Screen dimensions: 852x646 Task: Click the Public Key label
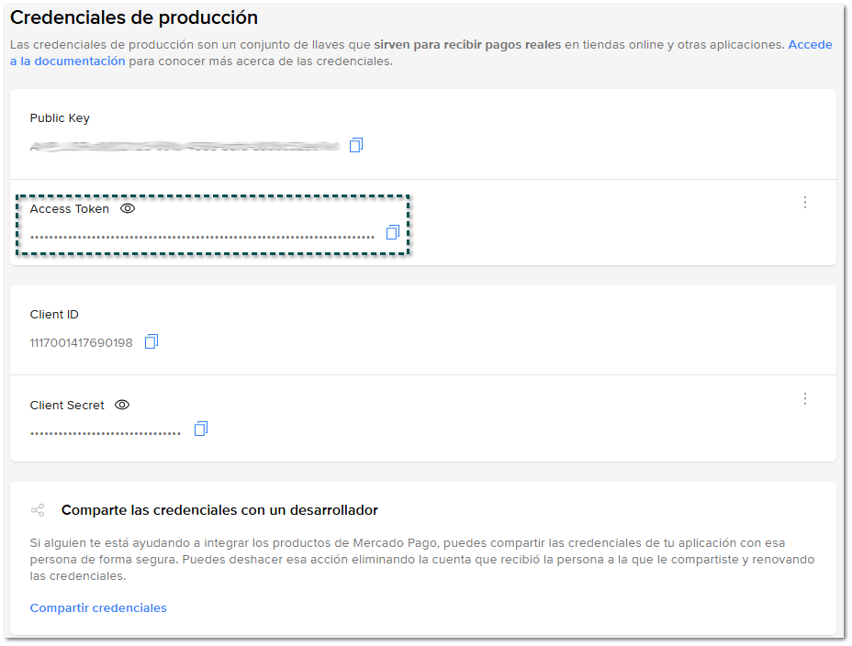[60, 118]
